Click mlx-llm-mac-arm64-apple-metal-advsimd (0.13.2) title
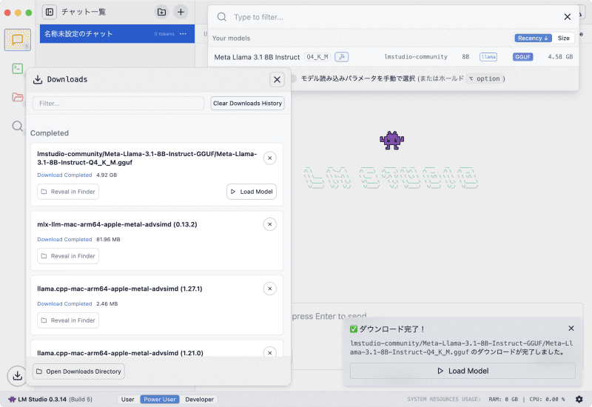The width and height of the screenshot is (592, 407). click(x=117, y=224)
